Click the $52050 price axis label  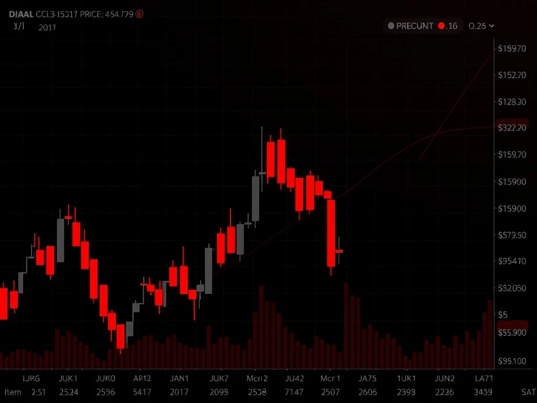pos(512,288)
